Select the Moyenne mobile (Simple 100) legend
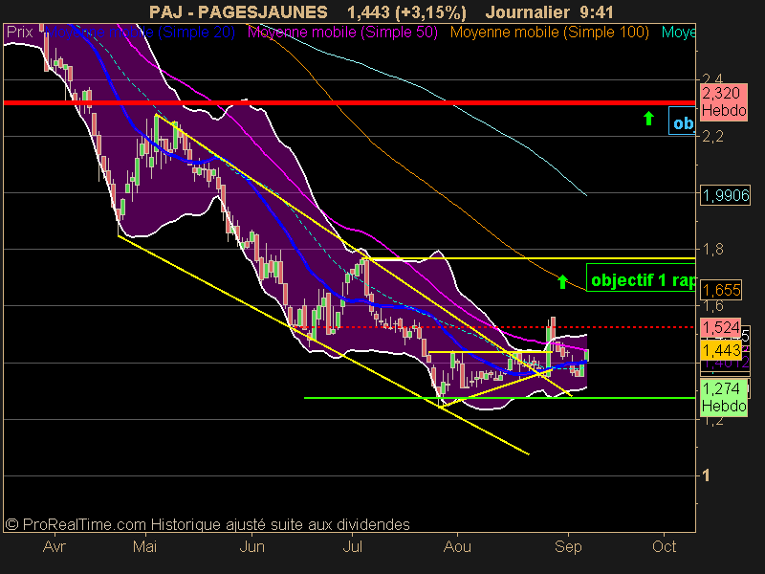Viewport: 765px width, 574px height. pos(549,33)
